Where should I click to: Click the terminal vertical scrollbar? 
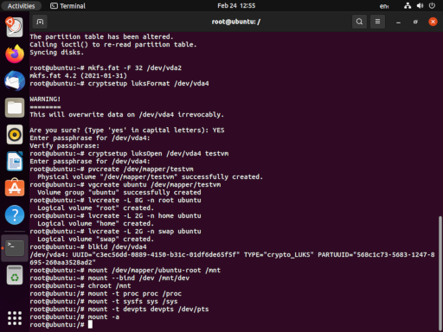pos(440,273)
